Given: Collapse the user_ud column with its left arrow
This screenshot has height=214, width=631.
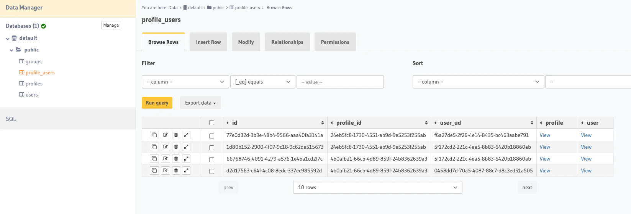Looking at the screenshot, I should coord(436,123).
